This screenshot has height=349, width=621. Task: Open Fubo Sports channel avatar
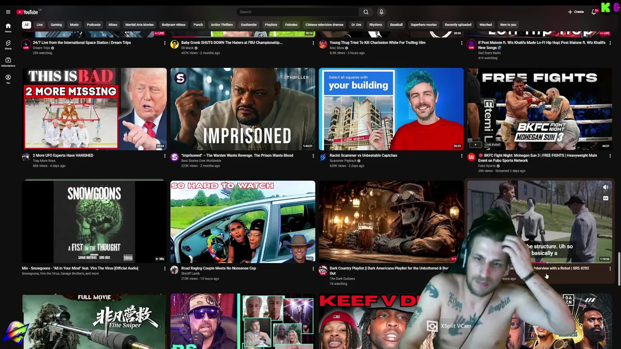point(471,157)
